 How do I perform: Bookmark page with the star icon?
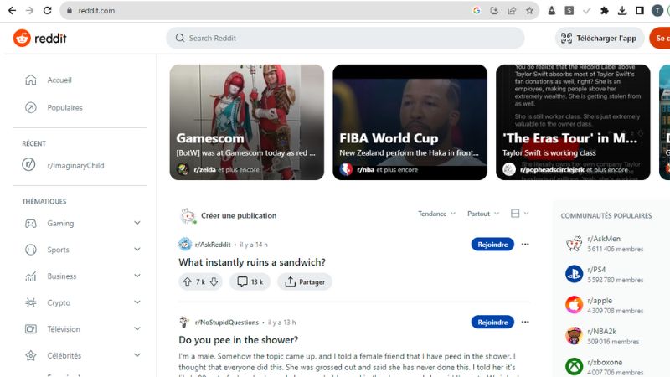(x=529, y=11)
